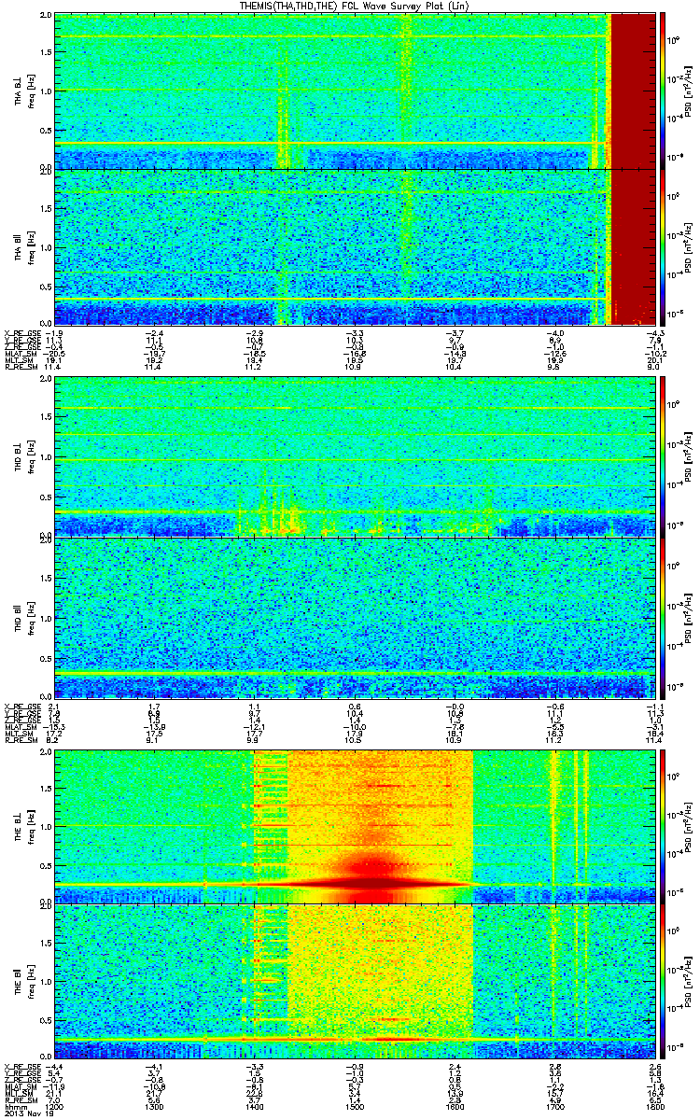Click the R_RE_SM row label under the THD panels
The image size is (700, 1120).
click(x=20, y=742)
